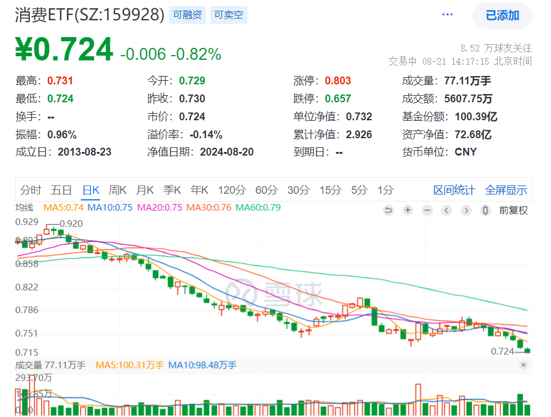Click the 0.724 low marker on chart

pos(502,351)
